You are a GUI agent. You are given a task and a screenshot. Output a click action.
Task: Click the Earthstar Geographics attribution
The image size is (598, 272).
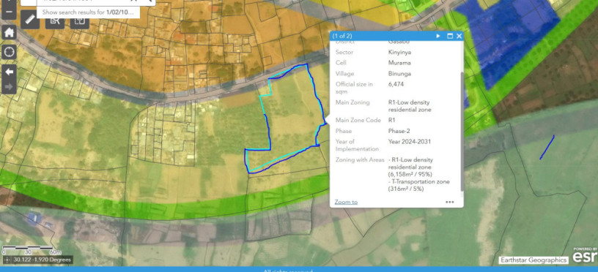point(534,260)
